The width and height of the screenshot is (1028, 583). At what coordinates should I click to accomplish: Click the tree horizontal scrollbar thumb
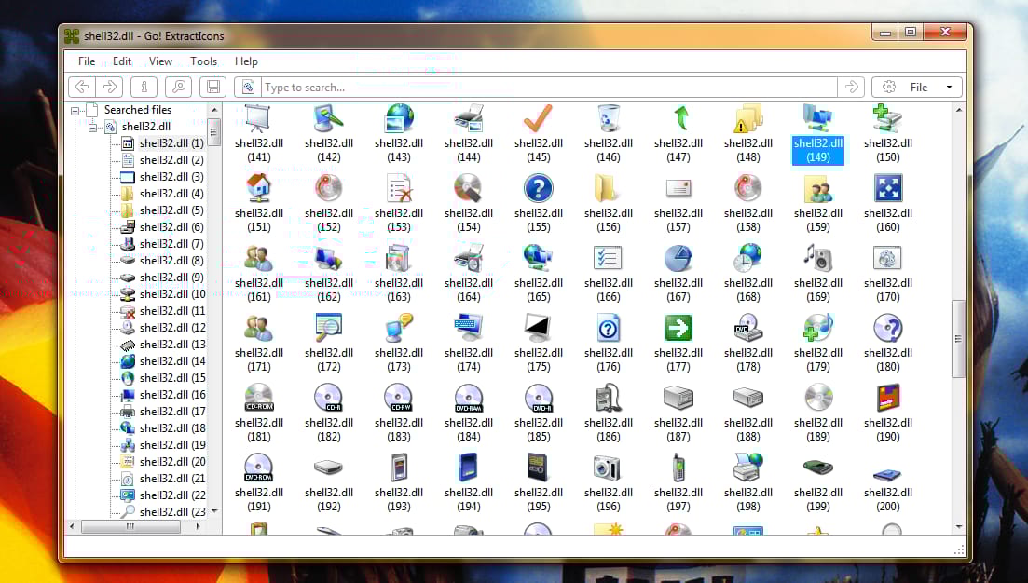(x=130, y=526)
